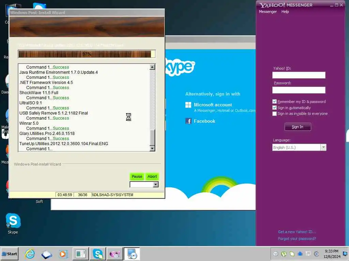Image resolution: width=349 pixels, height=261 pixels.
Task: Click the Yahoo! ID input field
Action: [299, 75]
